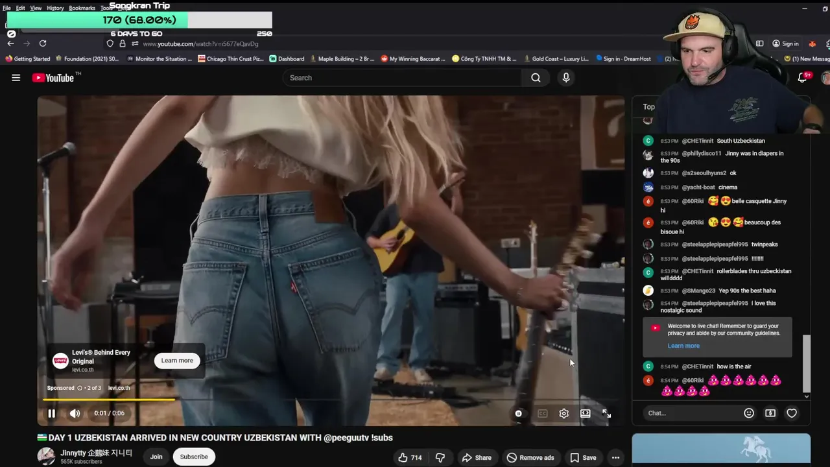Image resolution: width=830 pixels, height=467 pixels.
Task: Like the video with the thumbs up
Action: pyautogui.click(x=410, y=457)
